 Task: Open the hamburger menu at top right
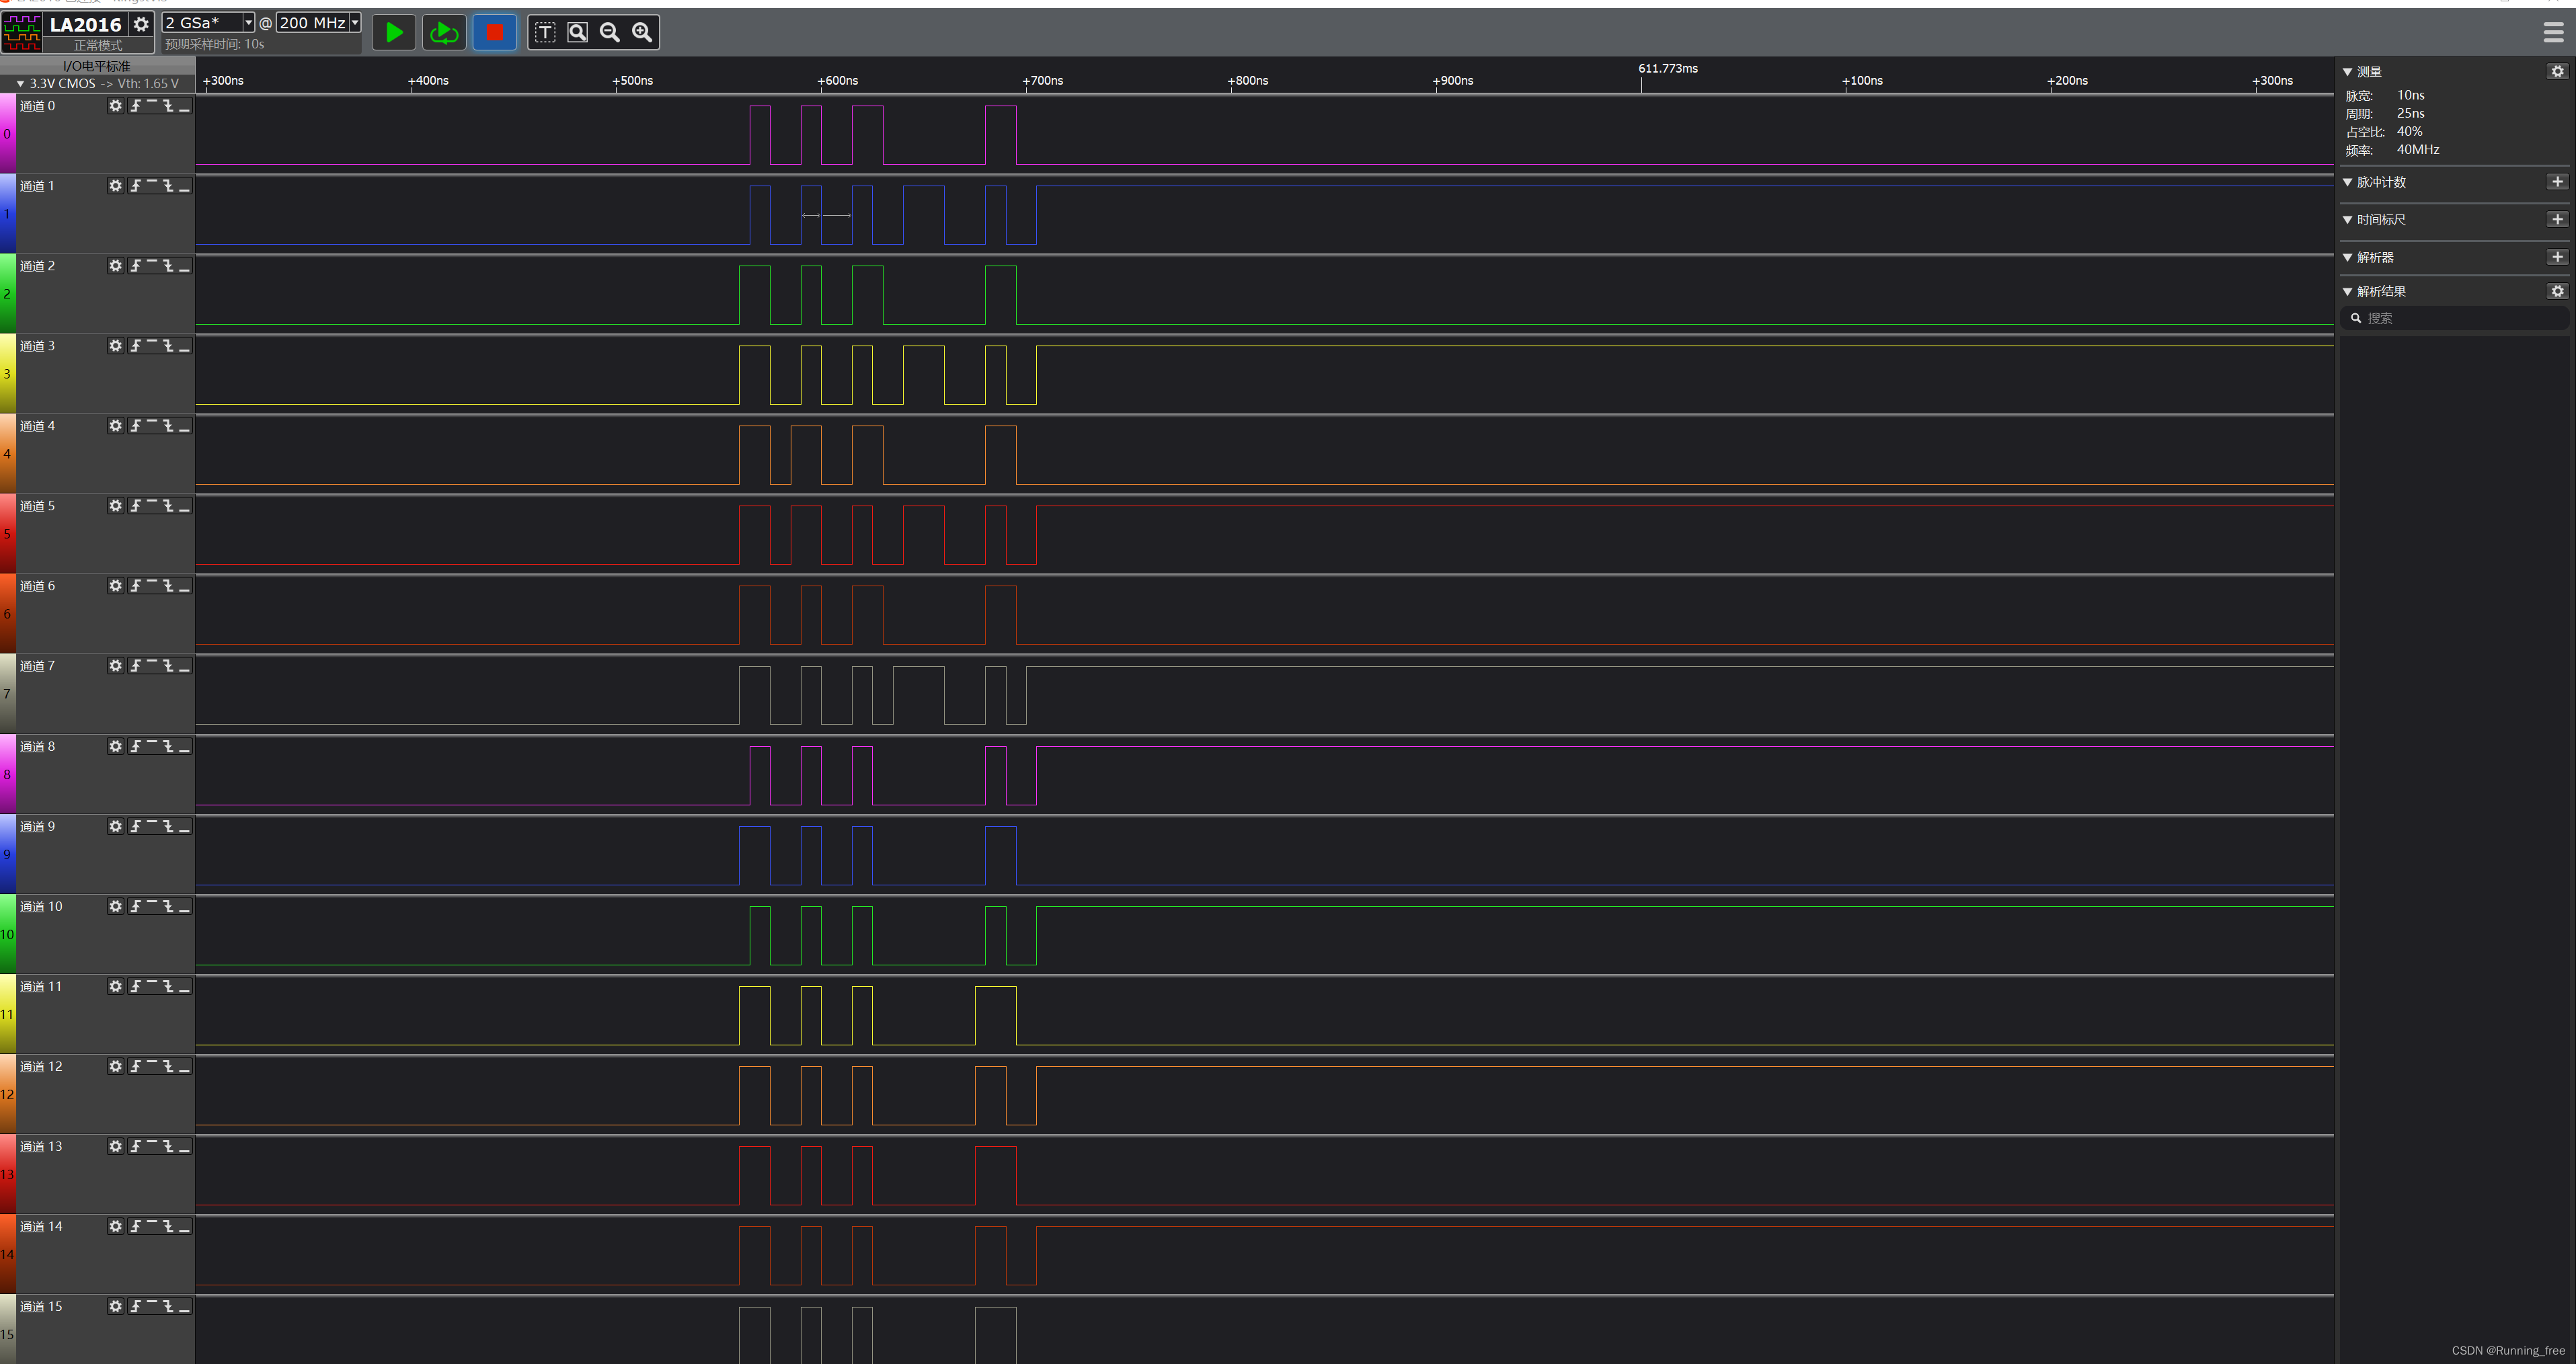click(x=2553, y=33)
